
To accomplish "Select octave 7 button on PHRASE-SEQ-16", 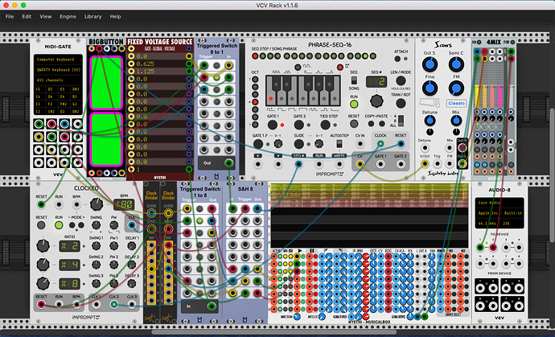I will coord(255,80).
